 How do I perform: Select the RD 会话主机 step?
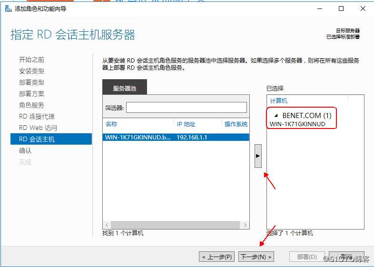[51, 139]
